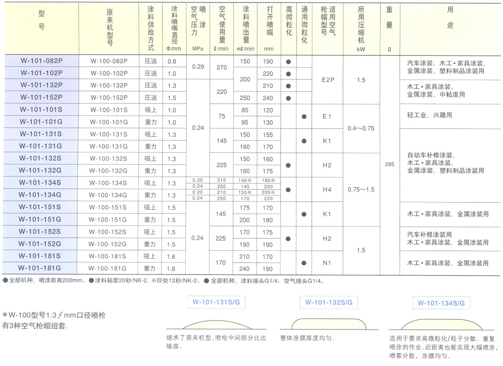Select the W-101-132S/G boxed label
The image size is (503, 366).
(329, 302)
